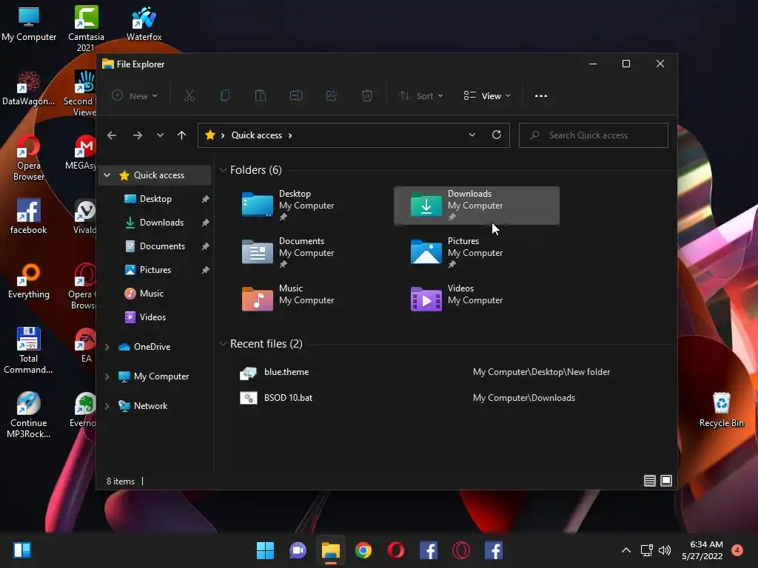Click the Windows Start button on taskbar
Viewport: 758px width, 568px height.
(266, 550)
